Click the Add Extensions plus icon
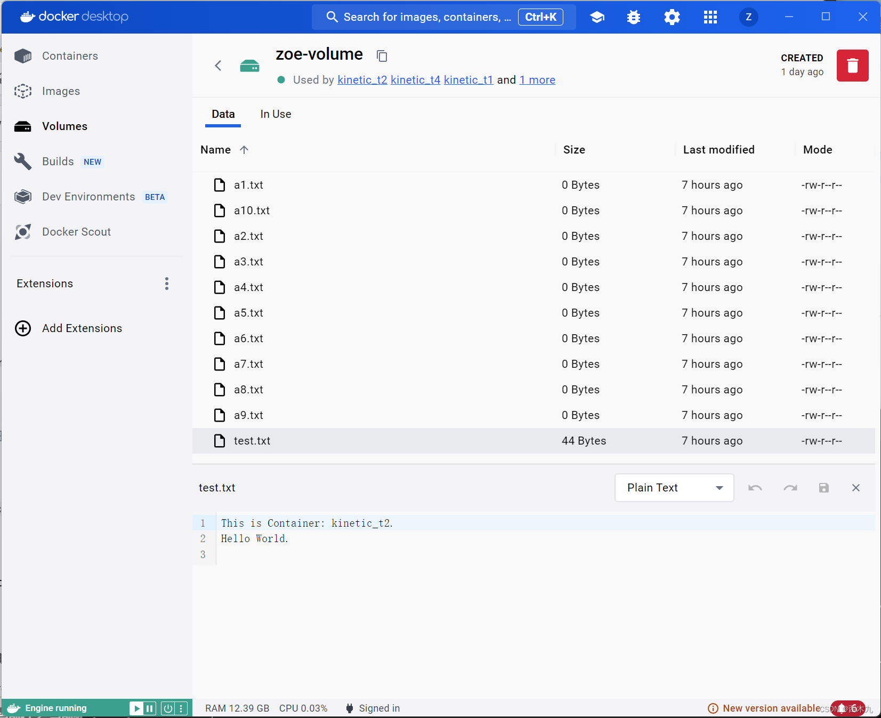The height and width of the screenshot is (718, 881). pyautogui.click(x=23, y=328)
